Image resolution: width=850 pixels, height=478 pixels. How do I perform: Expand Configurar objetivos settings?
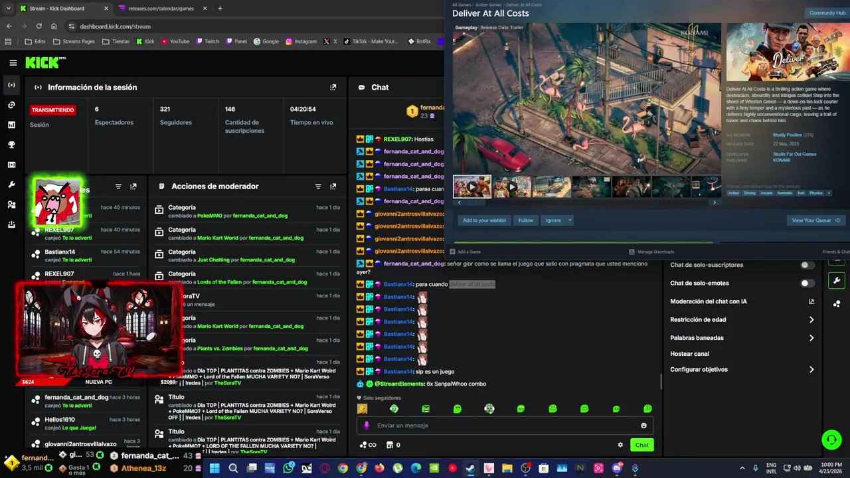tap(811, 370)
